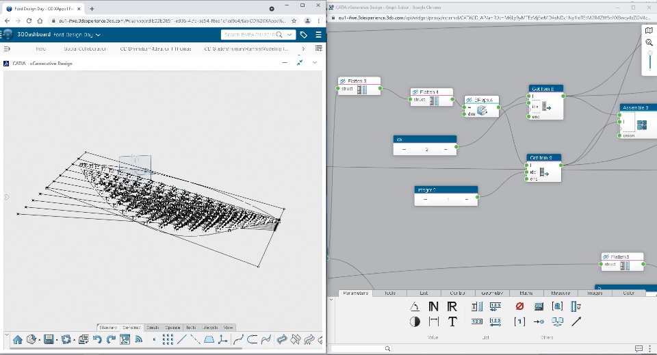657x355 pixels.
Task: Click the collapse widget arrows icon
Action: coord(300,63)
